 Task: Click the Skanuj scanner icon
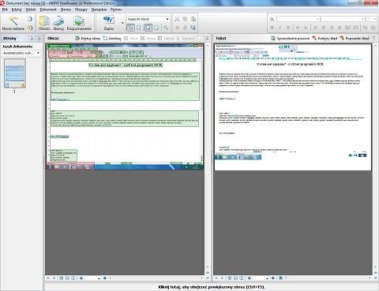58,21
